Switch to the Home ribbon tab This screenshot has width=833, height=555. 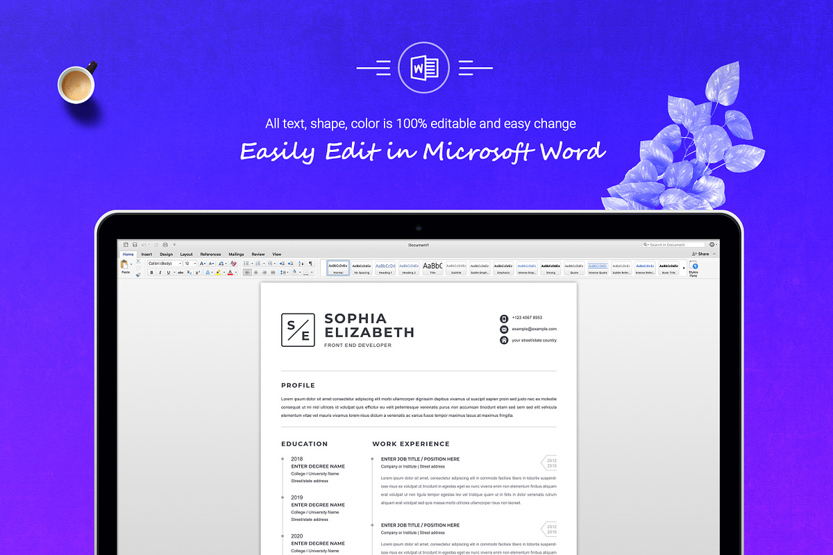pos(128,255)
